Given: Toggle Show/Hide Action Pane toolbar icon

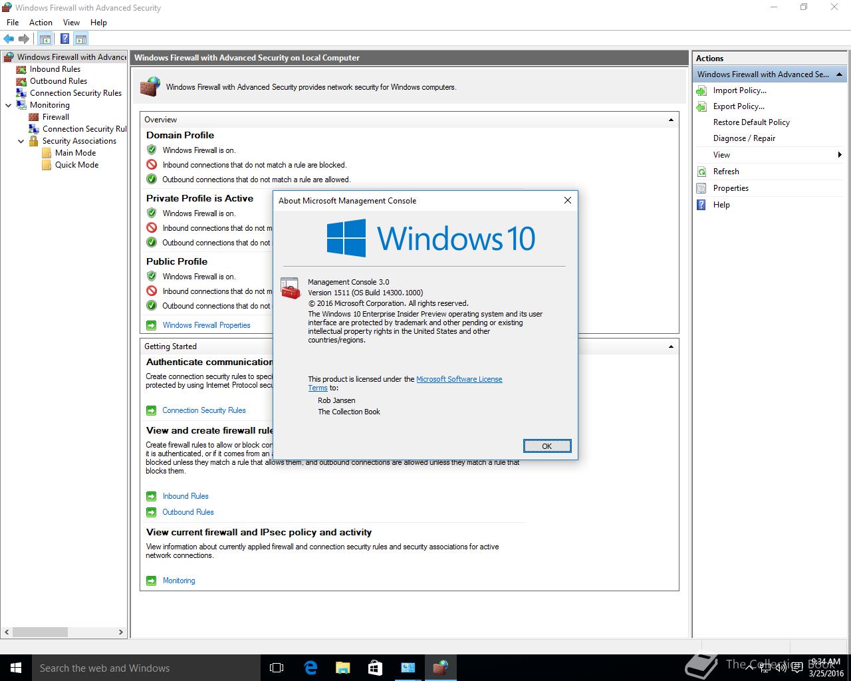Looking at the screenshot, I should (81, 39).
